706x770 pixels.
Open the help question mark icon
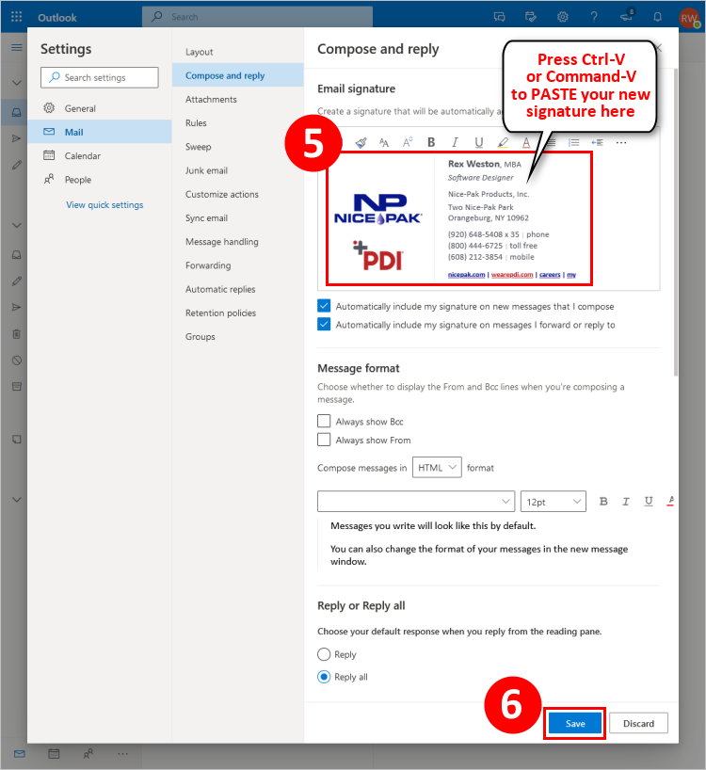click(594, 17)
